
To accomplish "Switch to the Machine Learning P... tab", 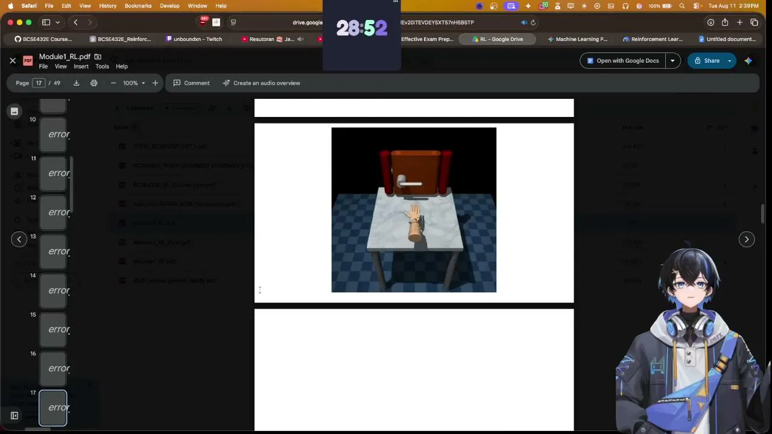I will [x=577, y=39].
